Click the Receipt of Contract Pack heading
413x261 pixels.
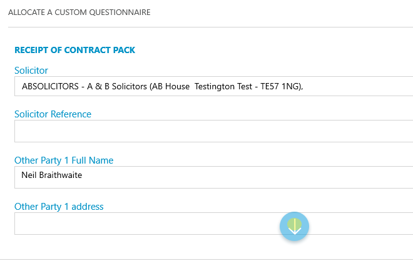click(75, 50)
